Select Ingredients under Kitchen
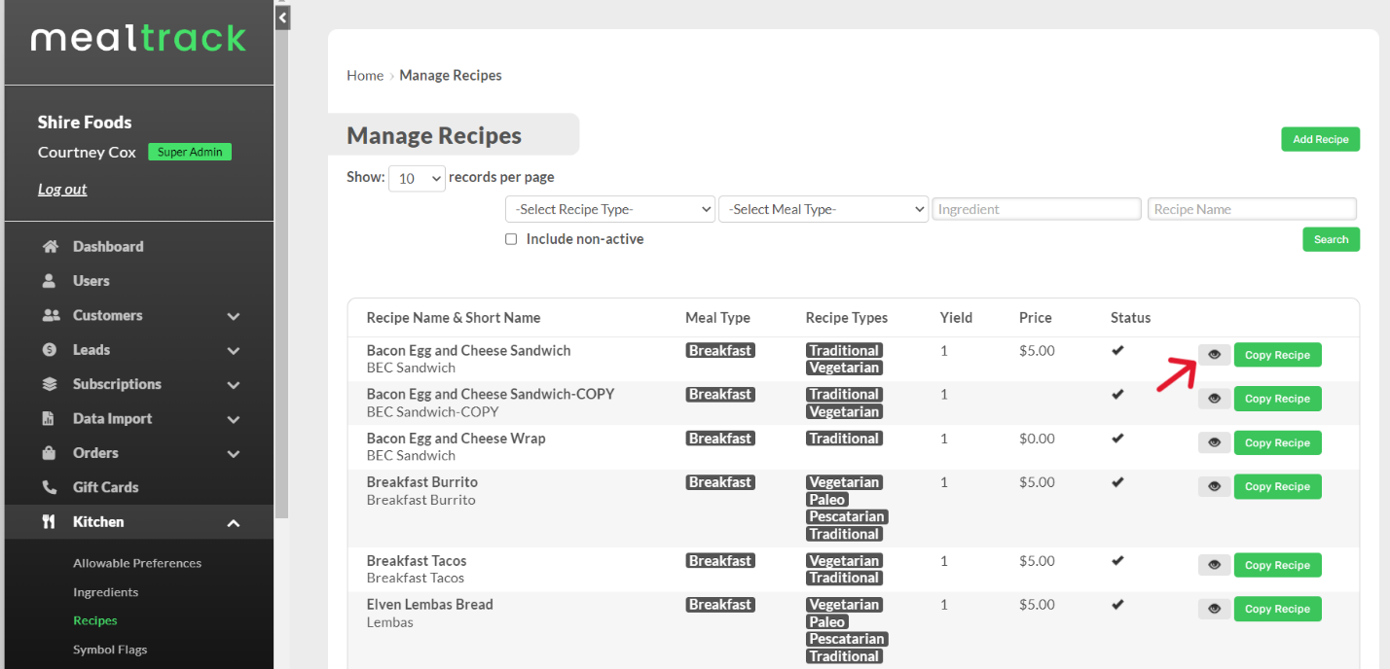 pos(105,592)
